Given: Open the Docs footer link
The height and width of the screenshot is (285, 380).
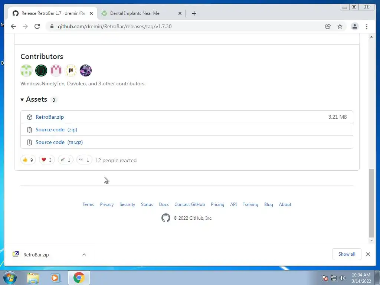Looking at the screenshot, I should click(164, 204).
